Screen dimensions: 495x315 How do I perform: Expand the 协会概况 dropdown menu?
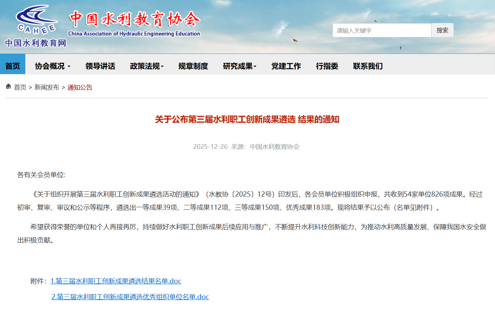[x=52, y=66]
